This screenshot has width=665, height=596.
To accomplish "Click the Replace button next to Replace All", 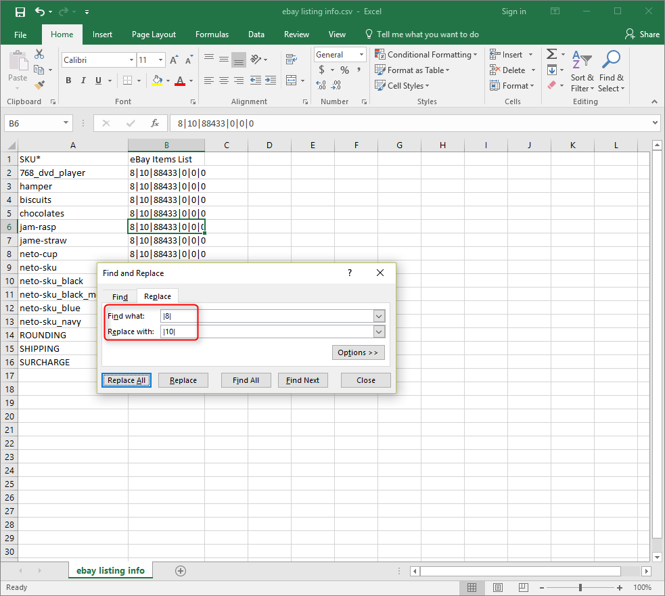I will coord(183,380).
